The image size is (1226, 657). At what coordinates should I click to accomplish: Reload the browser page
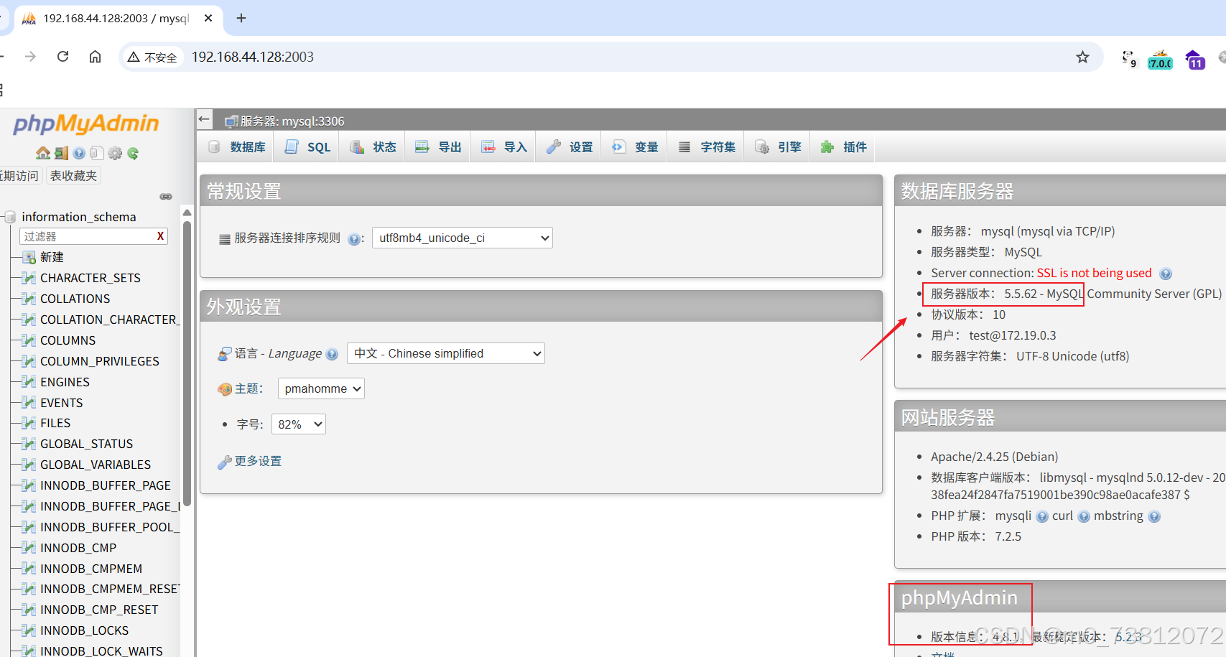(63, 57)
